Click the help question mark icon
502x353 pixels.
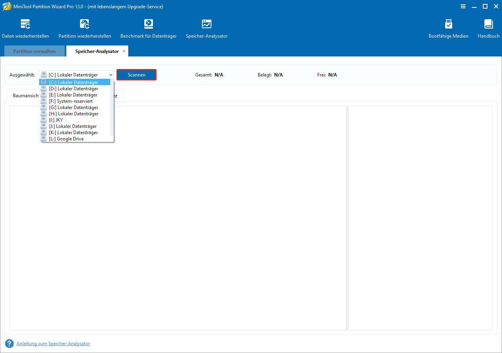click(9, 344)
